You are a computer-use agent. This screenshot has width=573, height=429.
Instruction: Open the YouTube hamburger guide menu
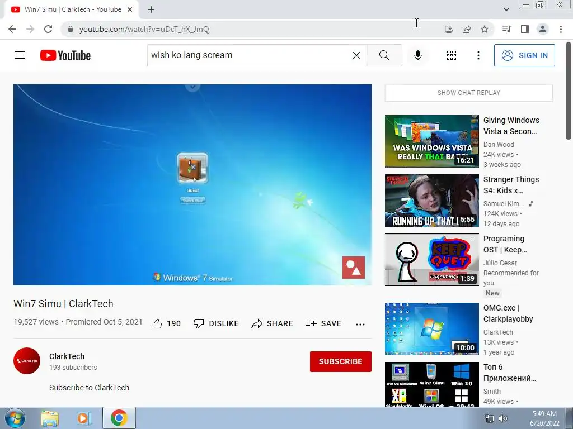point(20,55)
